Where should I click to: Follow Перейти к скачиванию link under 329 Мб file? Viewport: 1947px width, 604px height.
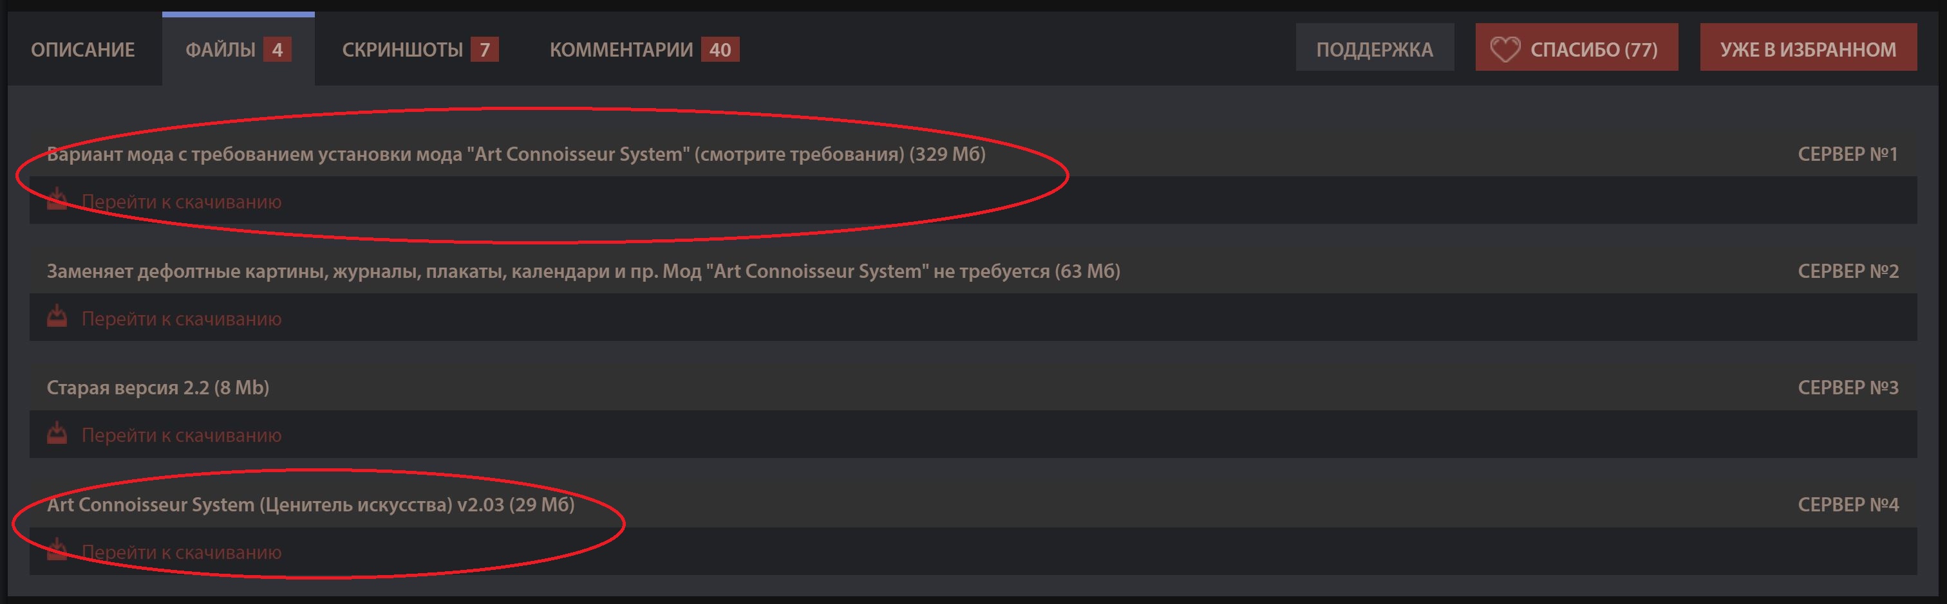pos(182,201)
